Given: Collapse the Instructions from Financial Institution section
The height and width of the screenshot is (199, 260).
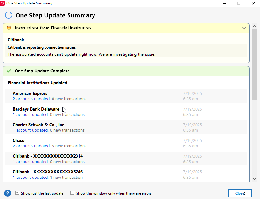Looking at the screenshot, I should pyautogui.click(x=244, y=28).
